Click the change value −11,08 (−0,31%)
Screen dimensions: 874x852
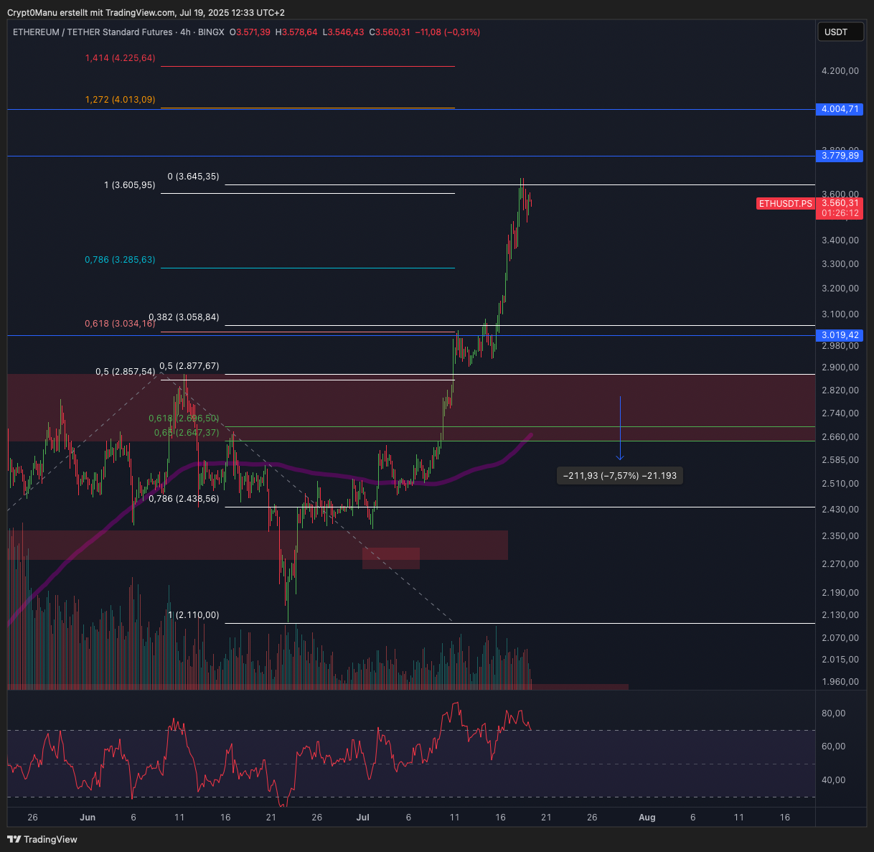tap(448, 32)
